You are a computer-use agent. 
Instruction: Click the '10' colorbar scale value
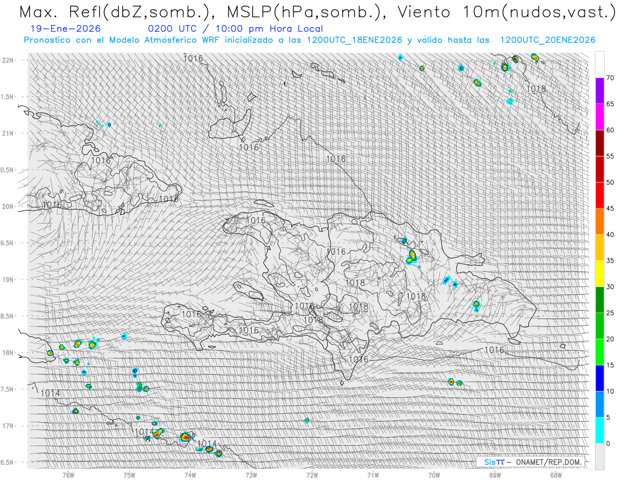[x=610, y=391]
